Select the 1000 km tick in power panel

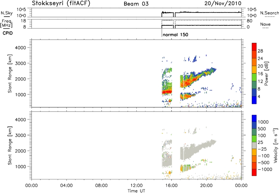(21, 94)
